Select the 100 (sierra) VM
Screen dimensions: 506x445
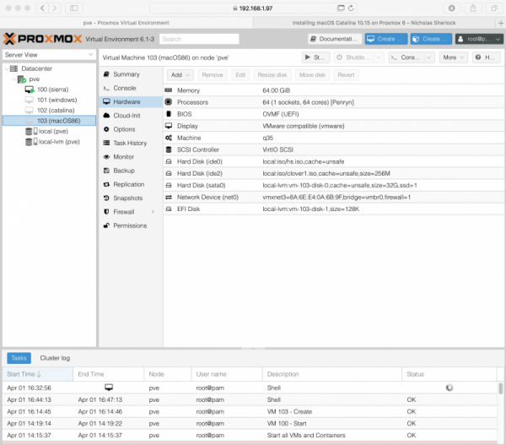pyautogui.click(x=54, y=90)
